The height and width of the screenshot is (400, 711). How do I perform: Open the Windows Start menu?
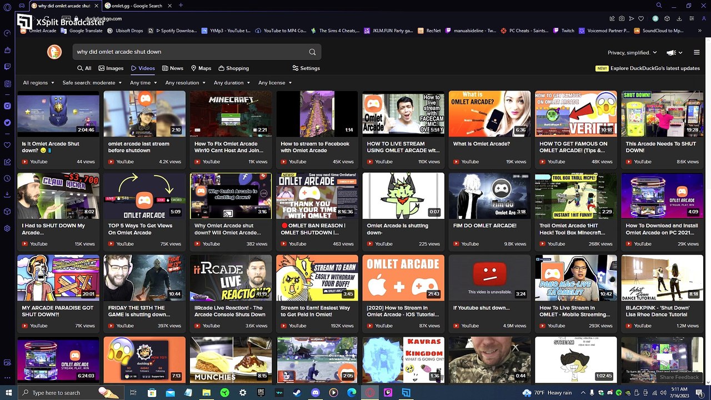(8, 393)
